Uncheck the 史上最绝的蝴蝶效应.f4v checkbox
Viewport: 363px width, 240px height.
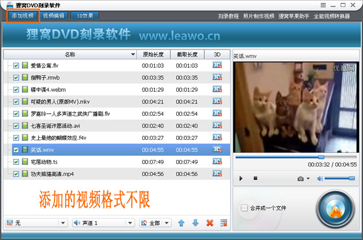16,138
